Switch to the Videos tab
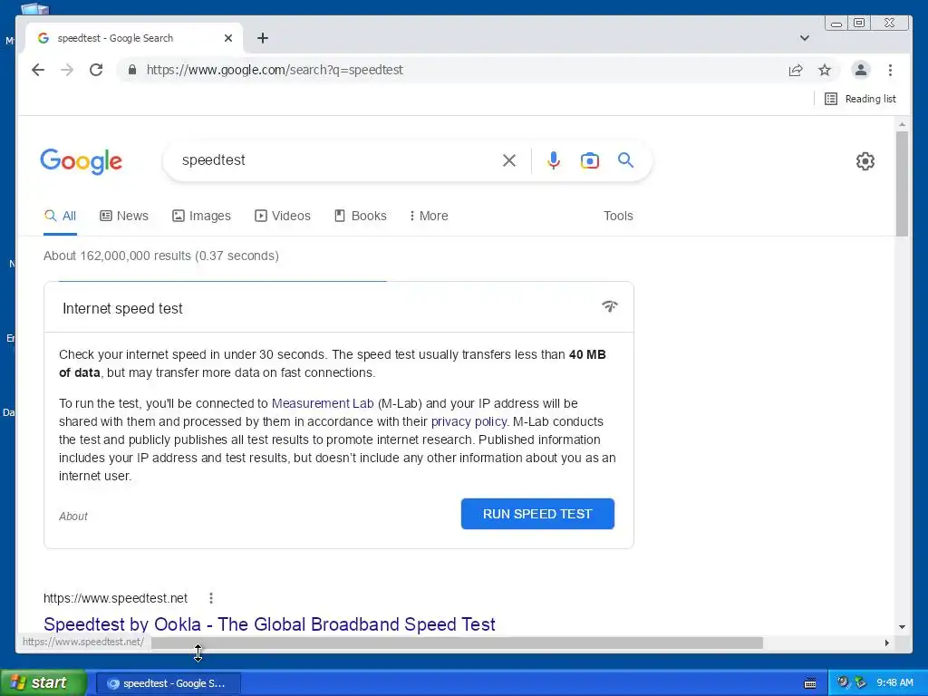This screenshot has height=696, width=928. pos(283,216)
